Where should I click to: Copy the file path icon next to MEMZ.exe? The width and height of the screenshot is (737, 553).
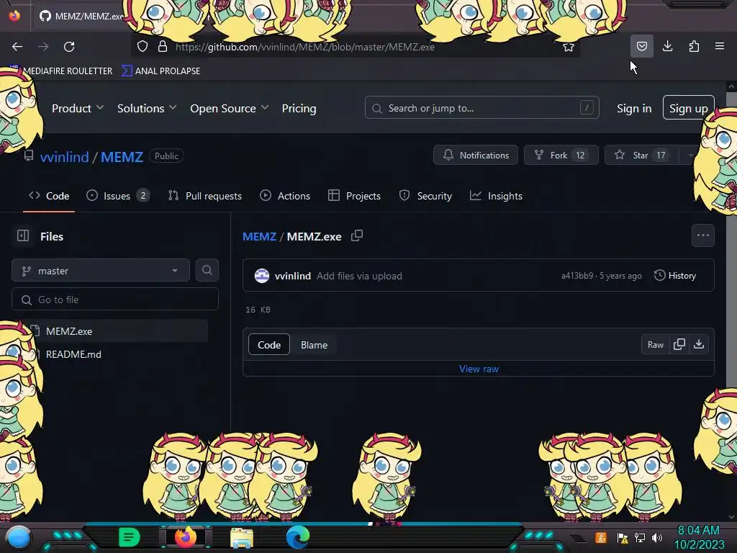357,235
